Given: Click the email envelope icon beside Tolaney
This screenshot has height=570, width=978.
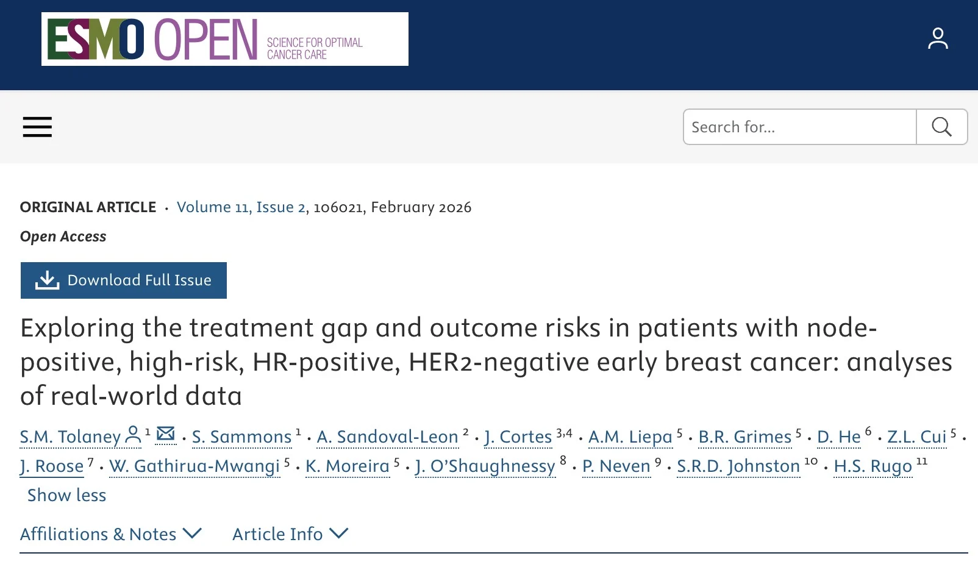Looking at the screenshot, I should tap(166, 434).
